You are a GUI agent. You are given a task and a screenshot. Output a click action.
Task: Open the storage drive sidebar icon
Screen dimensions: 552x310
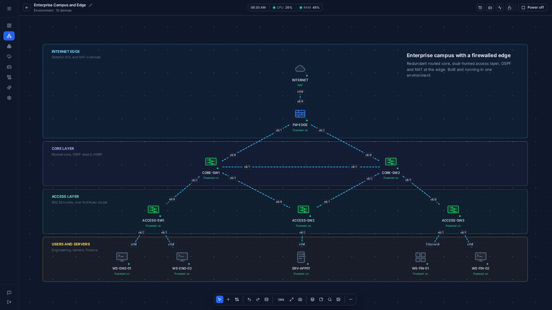pyautogui.click(x=9, y=67)
